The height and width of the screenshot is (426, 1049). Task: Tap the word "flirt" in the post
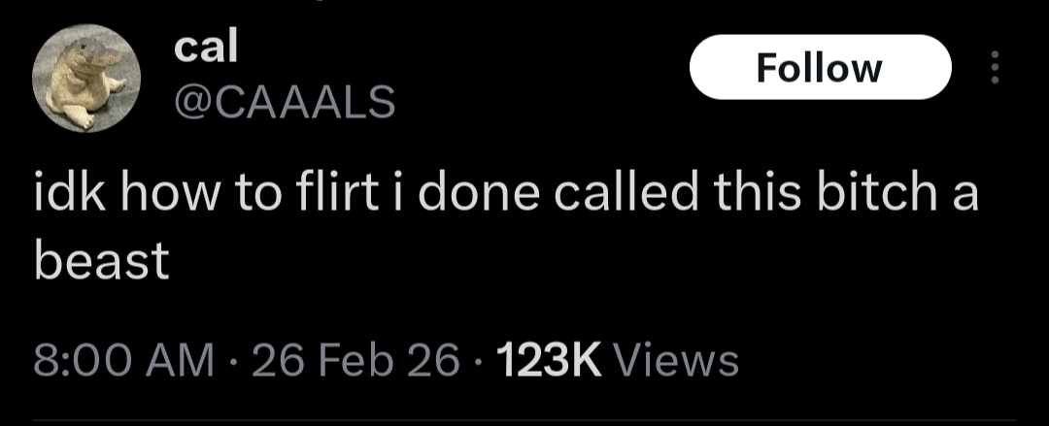point(321,194)
